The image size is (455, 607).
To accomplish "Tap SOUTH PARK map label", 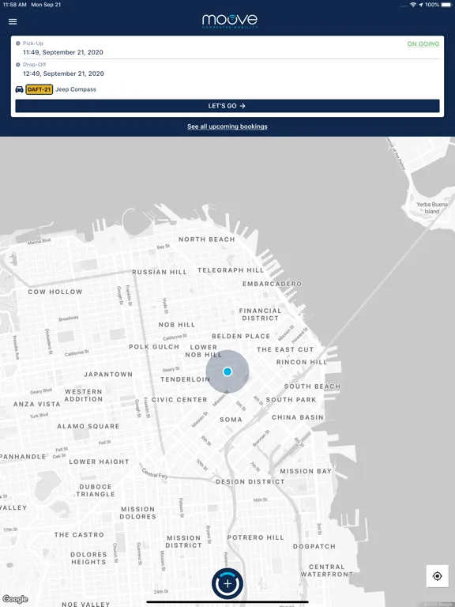I will pyautogui.click(x=291, y=399).
